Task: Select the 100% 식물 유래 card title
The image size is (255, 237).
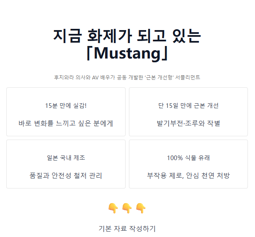Action: [188, 158]
